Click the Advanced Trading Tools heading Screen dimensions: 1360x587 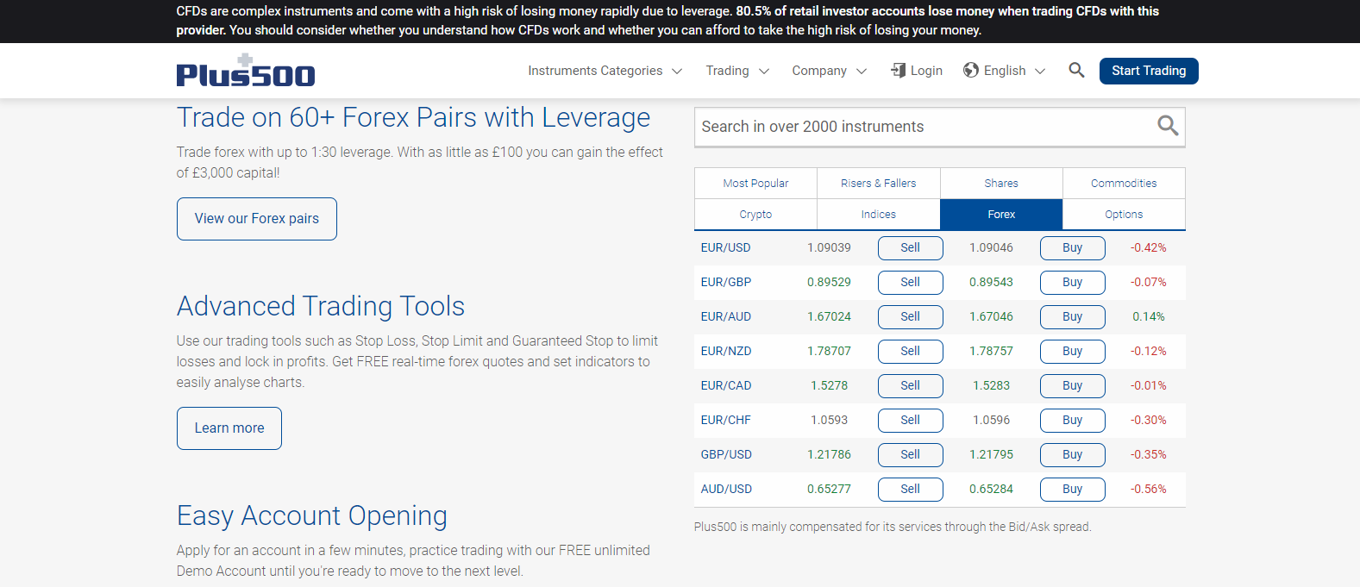[x=321, y=306]
